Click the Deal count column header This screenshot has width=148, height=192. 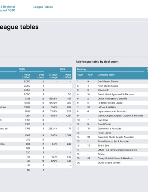41,76
